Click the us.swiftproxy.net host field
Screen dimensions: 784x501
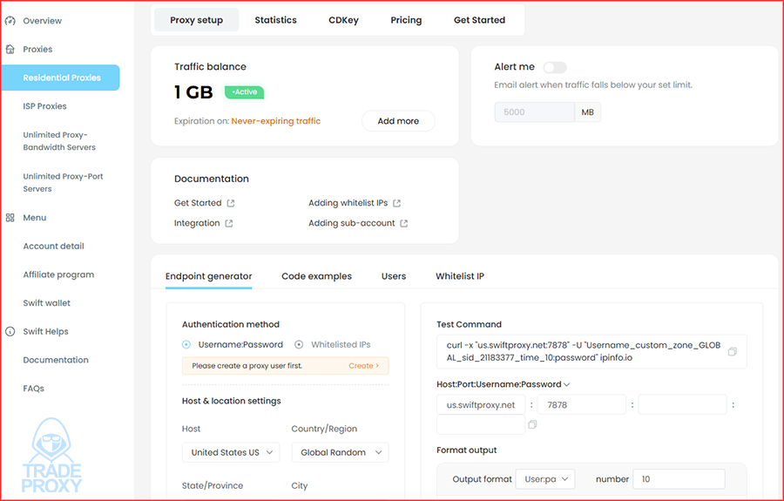coord(481,405)
